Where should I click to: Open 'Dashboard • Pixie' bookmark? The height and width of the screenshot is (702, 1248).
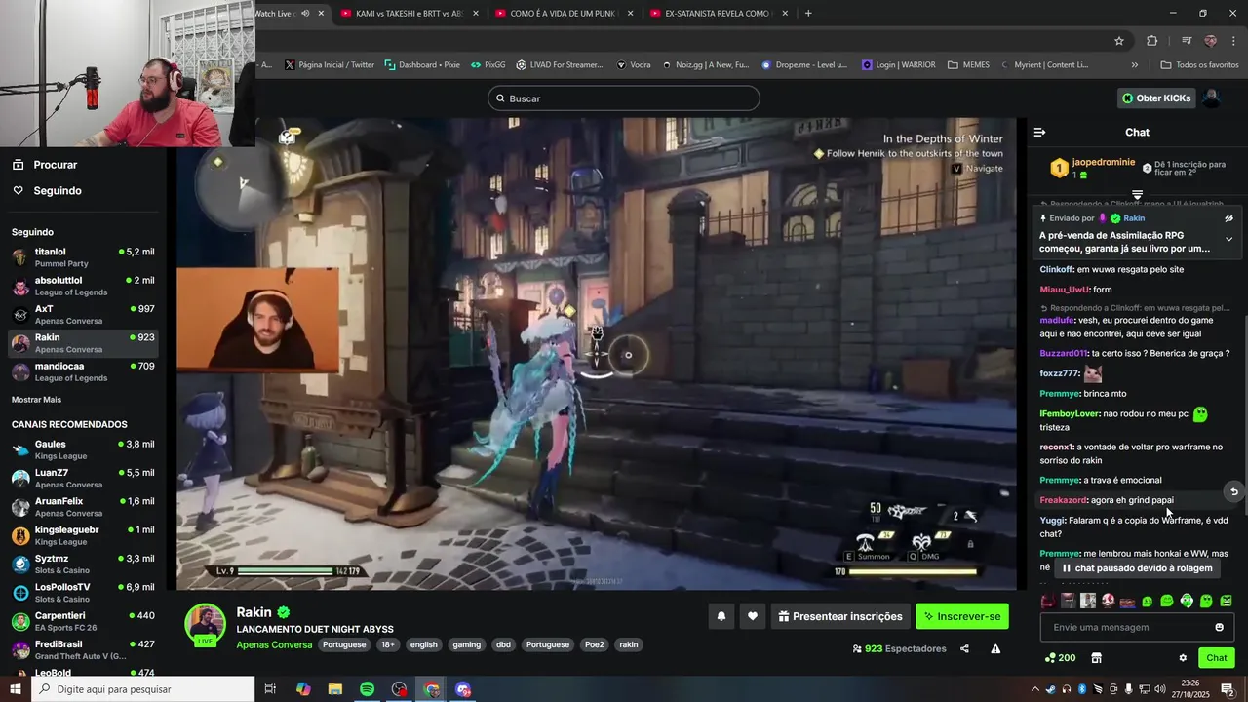tap(422, 65)
